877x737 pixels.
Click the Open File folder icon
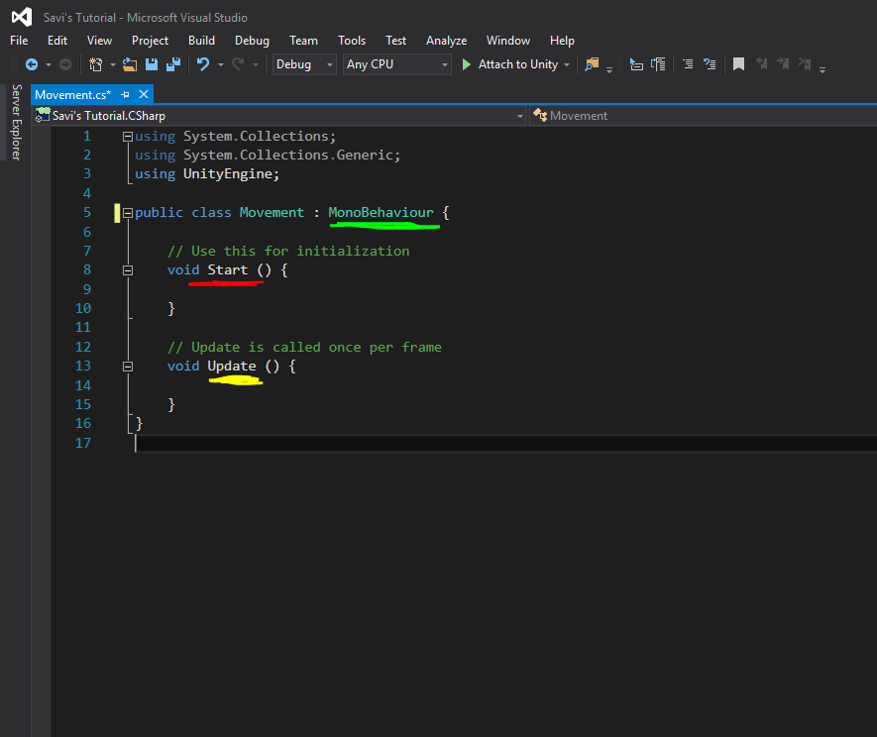pyautogui.click(x=129, y=64)
